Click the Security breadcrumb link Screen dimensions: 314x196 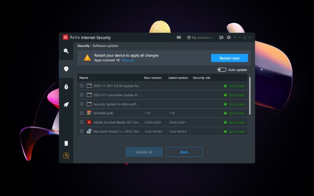(x=83, y=46)
